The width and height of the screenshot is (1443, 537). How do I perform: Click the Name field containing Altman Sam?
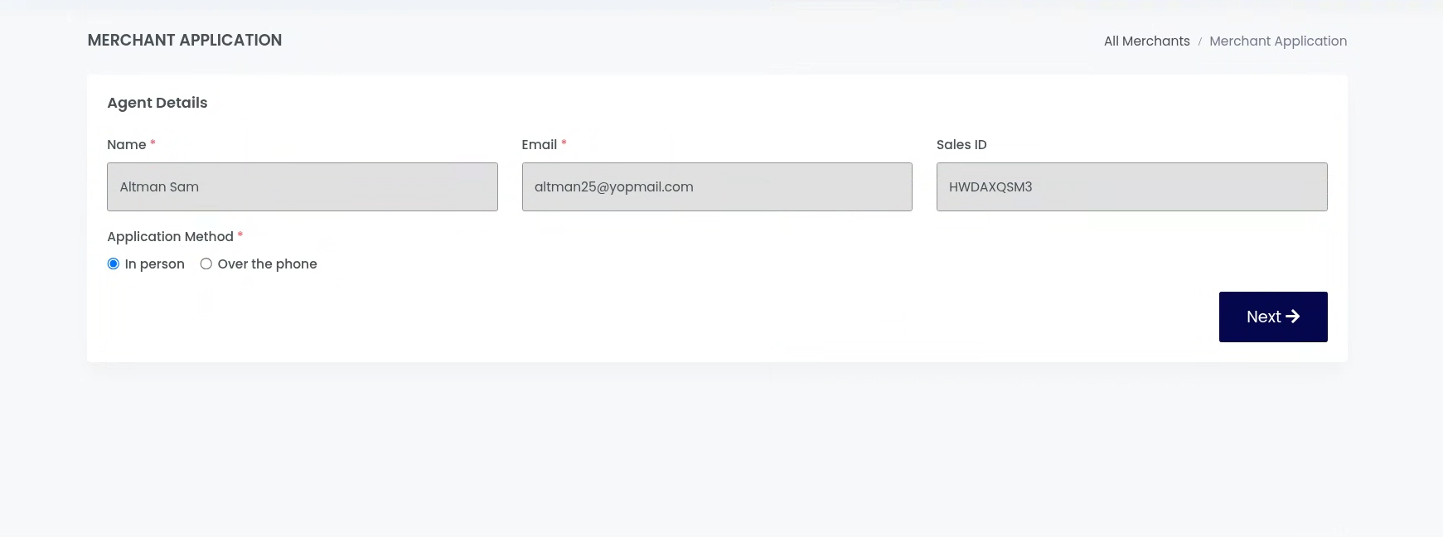[x=302, y=186]
